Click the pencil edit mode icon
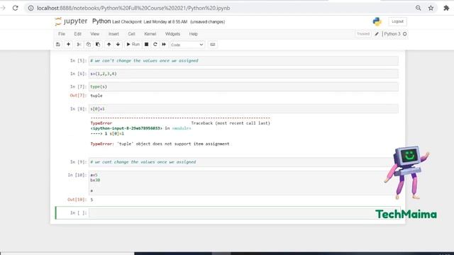 (377, 34)
